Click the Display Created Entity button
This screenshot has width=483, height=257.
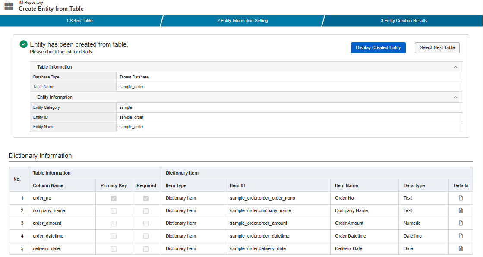[x=378, y=48]
